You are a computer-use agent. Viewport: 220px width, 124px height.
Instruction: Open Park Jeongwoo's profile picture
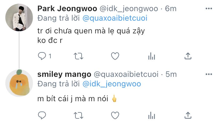coord(19,17)
